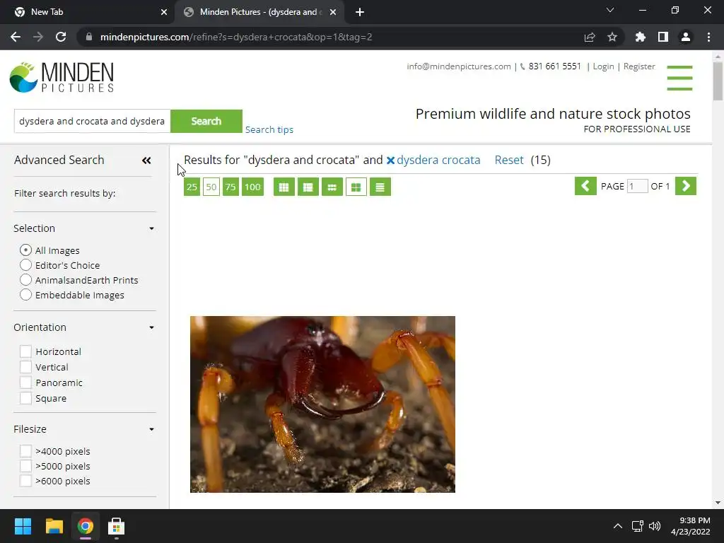Go to previous page green arrow
Image resolution: width=724 pixels, height=543 pixels.
[585, 186]
